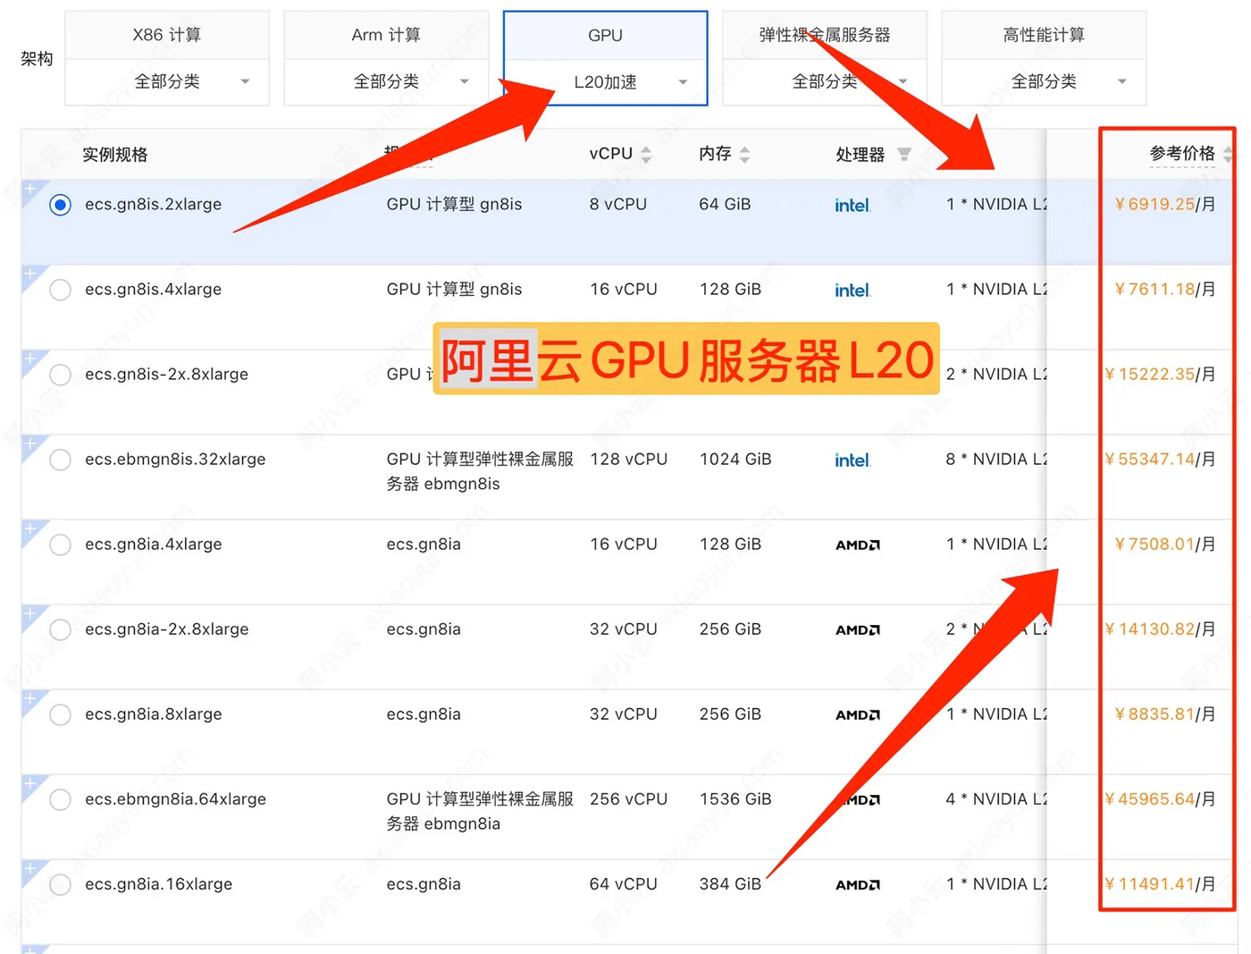Click the AMD logo in ecs.gn8ia-2x.8xlarge row

coord(858,630)
